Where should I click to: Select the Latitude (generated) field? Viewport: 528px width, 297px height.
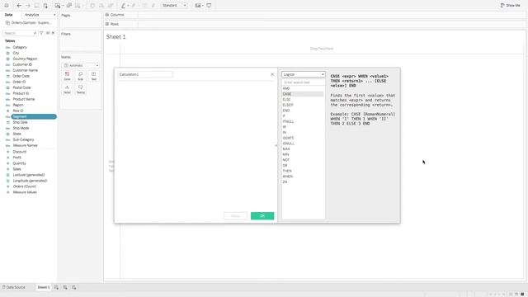tap(29, 175)
